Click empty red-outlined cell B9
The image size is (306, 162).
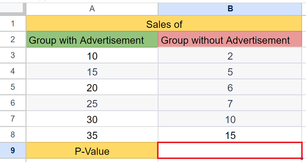[230, 150]
